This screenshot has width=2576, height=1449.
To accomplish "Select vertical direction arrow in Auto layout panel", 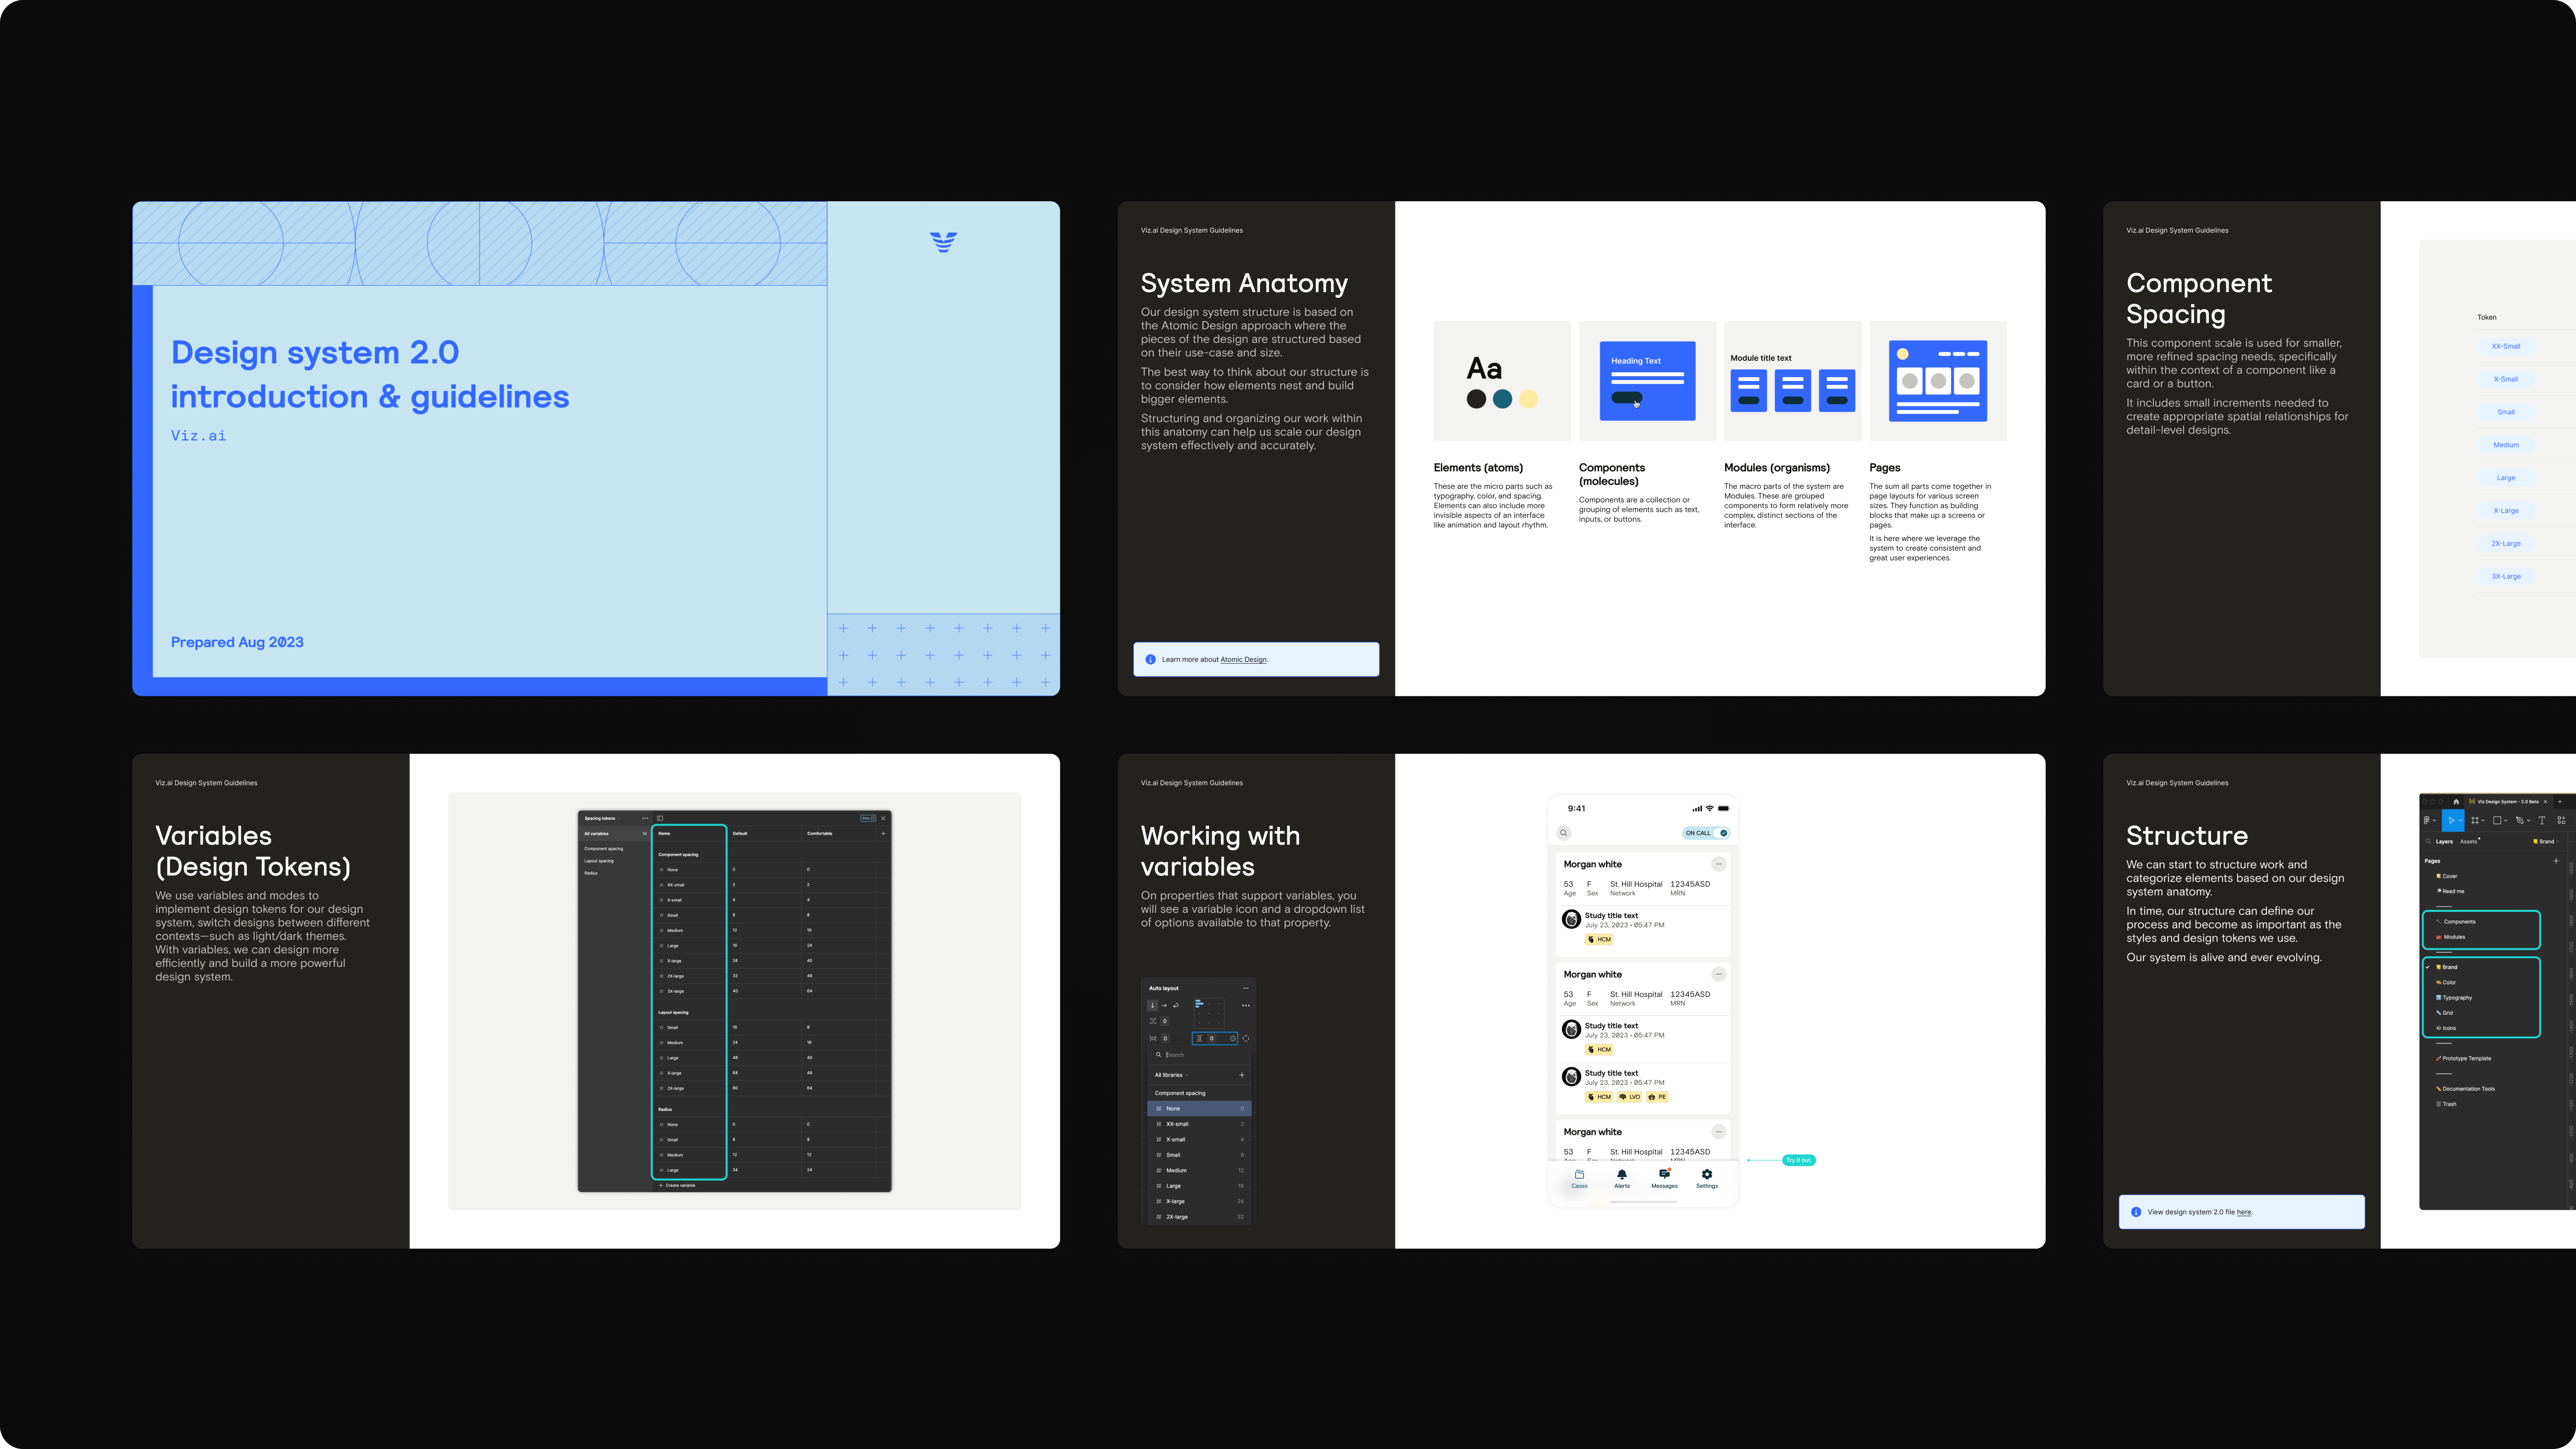I will (x=1153, y=1006).
